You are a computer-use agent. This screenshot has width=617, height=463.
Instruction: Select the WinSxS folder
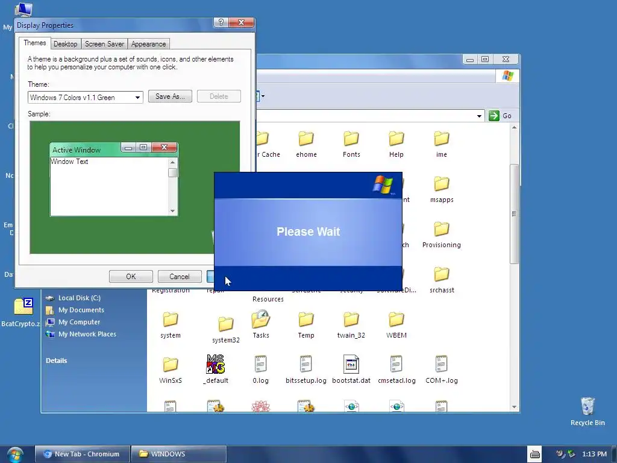click(x=171, y=371)
